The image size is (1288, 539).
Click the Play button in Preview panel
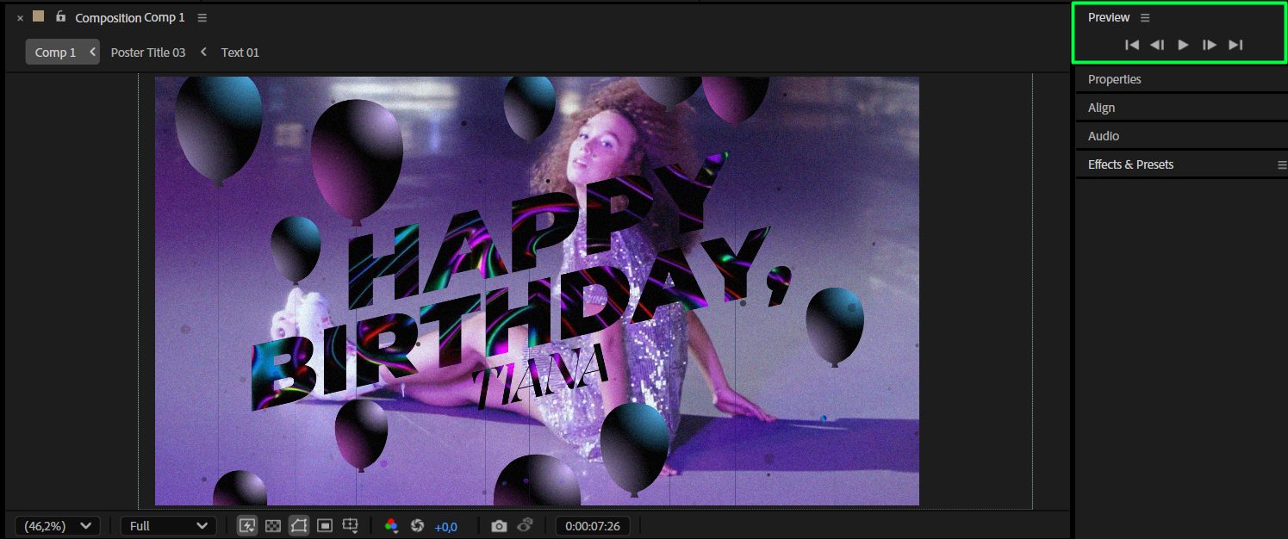(1184, 45)
